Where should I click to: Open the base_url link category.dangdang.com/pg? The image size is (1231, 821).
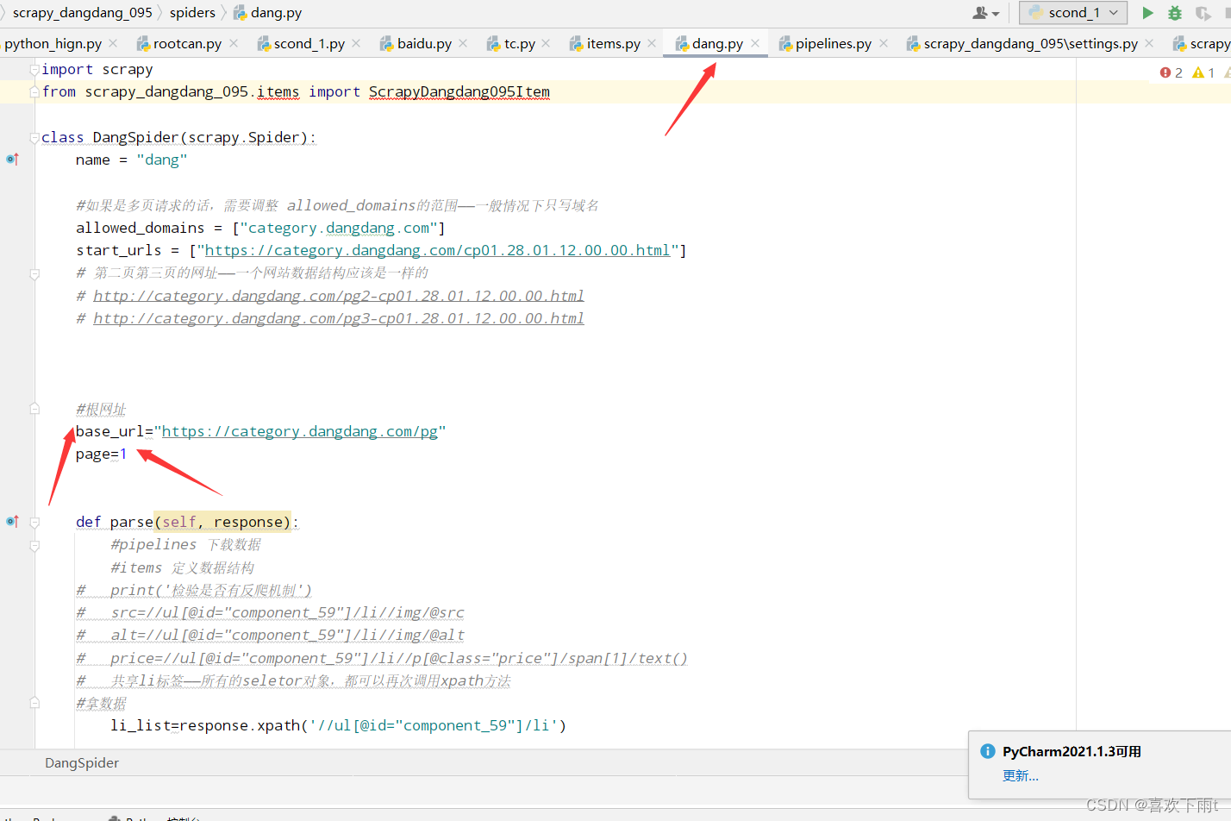[x=300, y=431]
